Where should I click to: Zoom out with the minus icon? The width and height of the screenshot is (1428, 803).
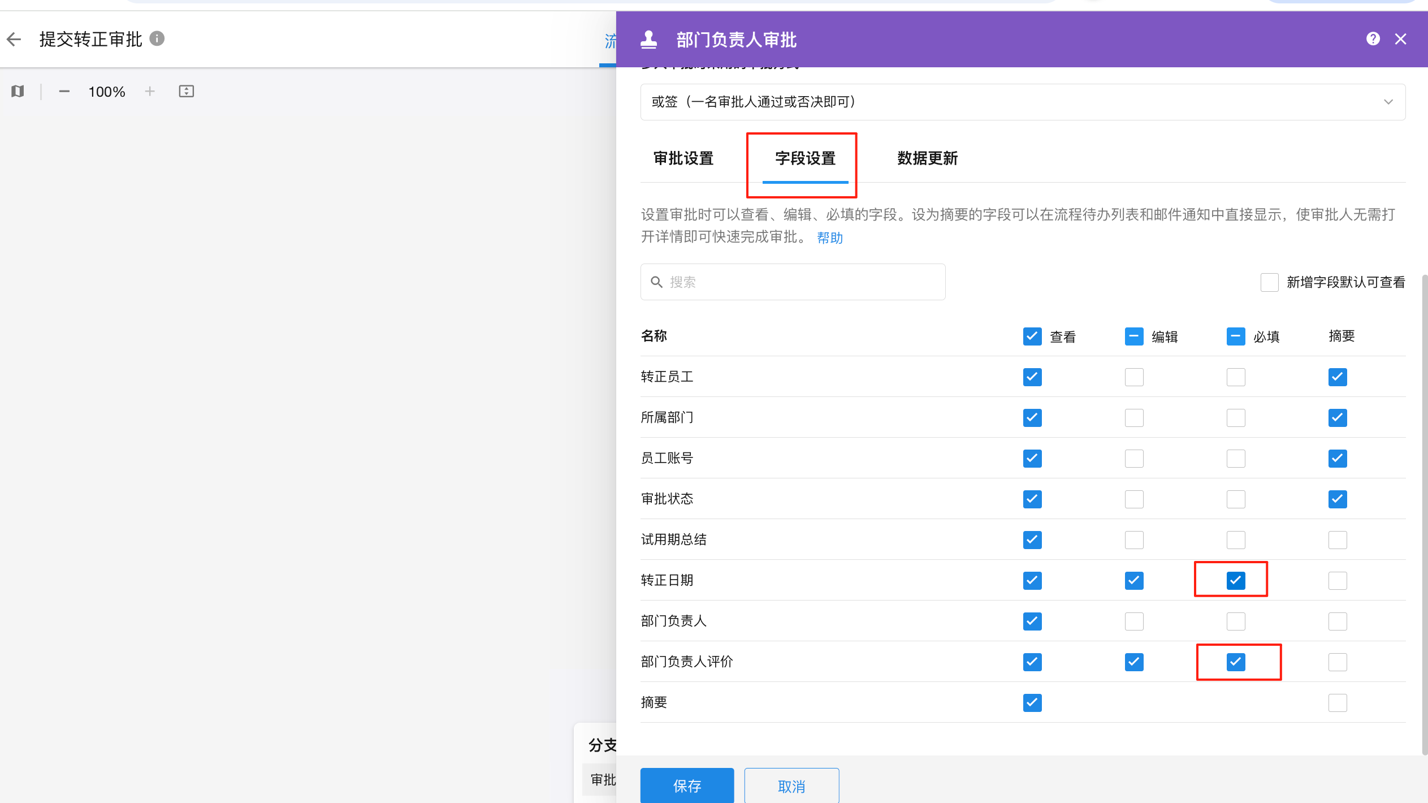64,91
